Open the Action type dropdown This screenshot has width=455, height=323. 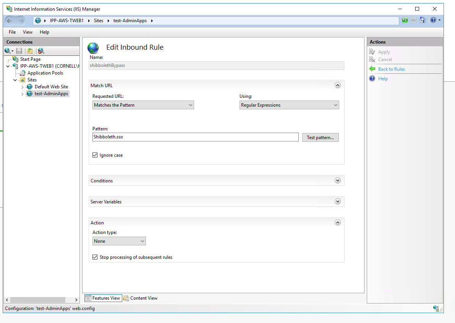119,241
